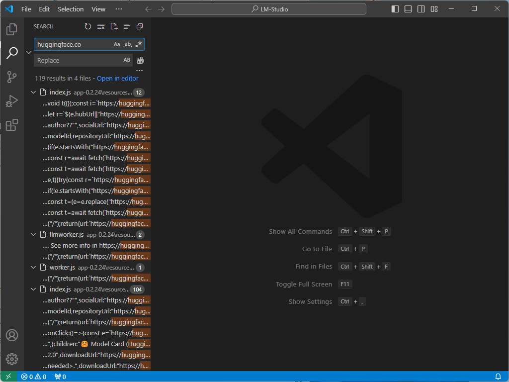Open notifications bell in status bar
509x382 pixels.
pos(498,377)
